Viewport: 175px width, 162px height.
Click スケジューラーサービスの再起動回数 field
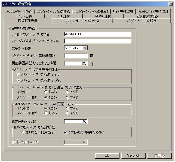(76, 56)
